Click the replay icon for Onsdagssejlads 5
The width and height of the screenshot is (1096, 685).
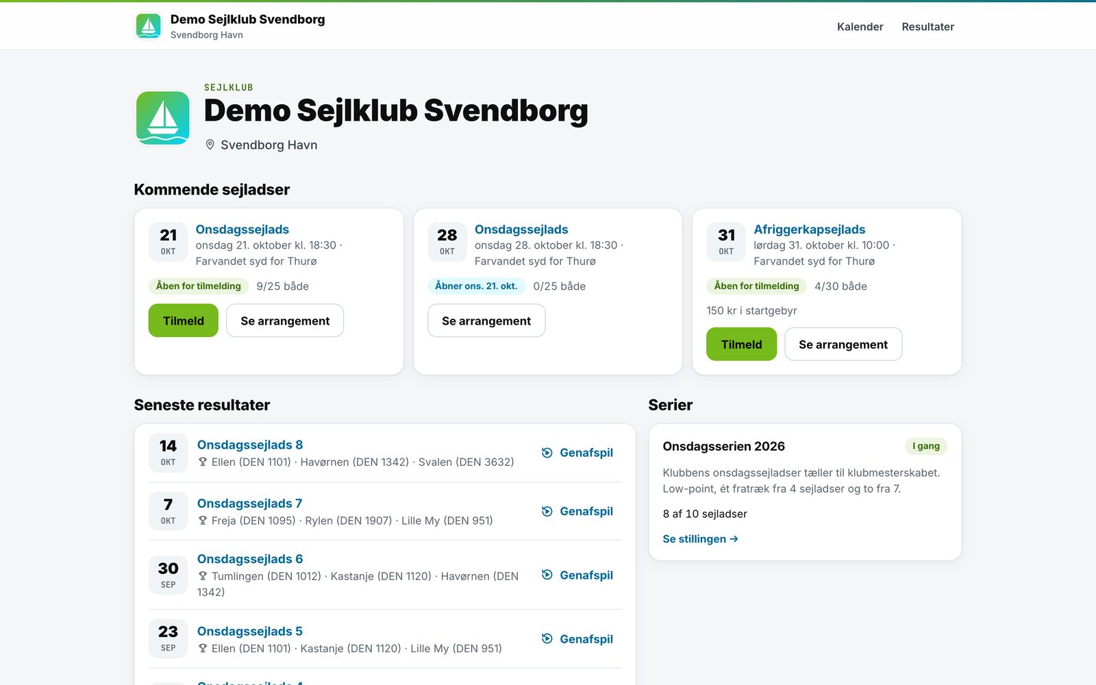(x=547, y=638)
